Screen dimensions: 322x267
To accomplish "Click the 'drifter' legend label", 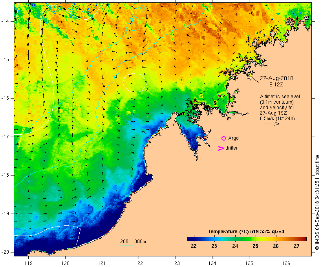I will [x=231, y=148].
